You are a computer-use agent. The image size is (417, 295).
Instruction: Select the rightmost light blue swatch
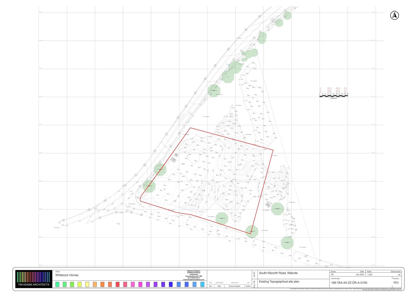tap(202, 284)
